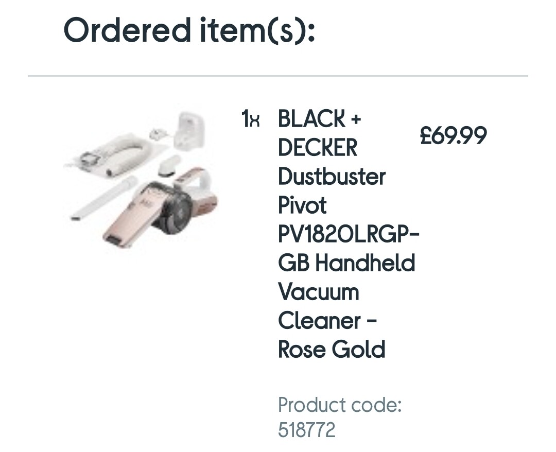This screenshot has width=556, height=452.
Task: Click the word "Dustbuster" in product name
Action: 332,177
